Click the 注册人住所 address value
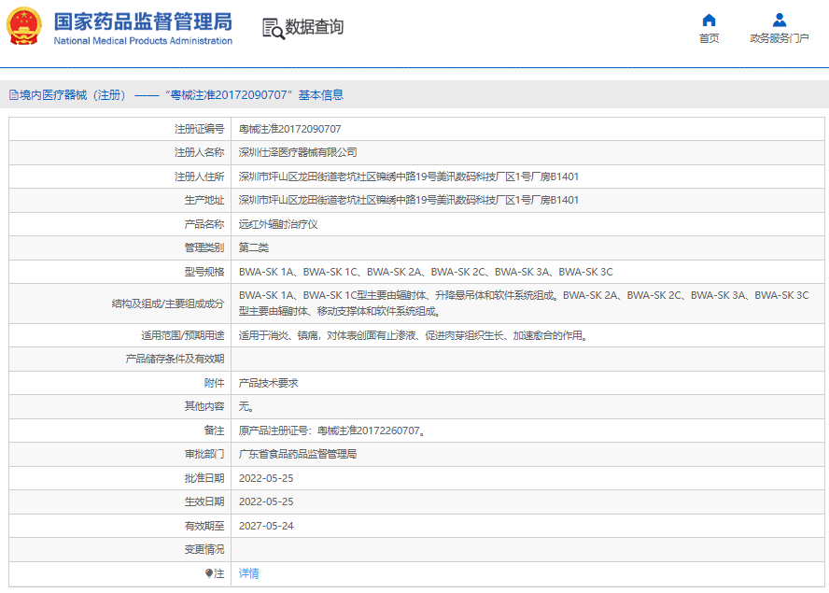Screen dimensions: 829x593 (x=408, y=176)
